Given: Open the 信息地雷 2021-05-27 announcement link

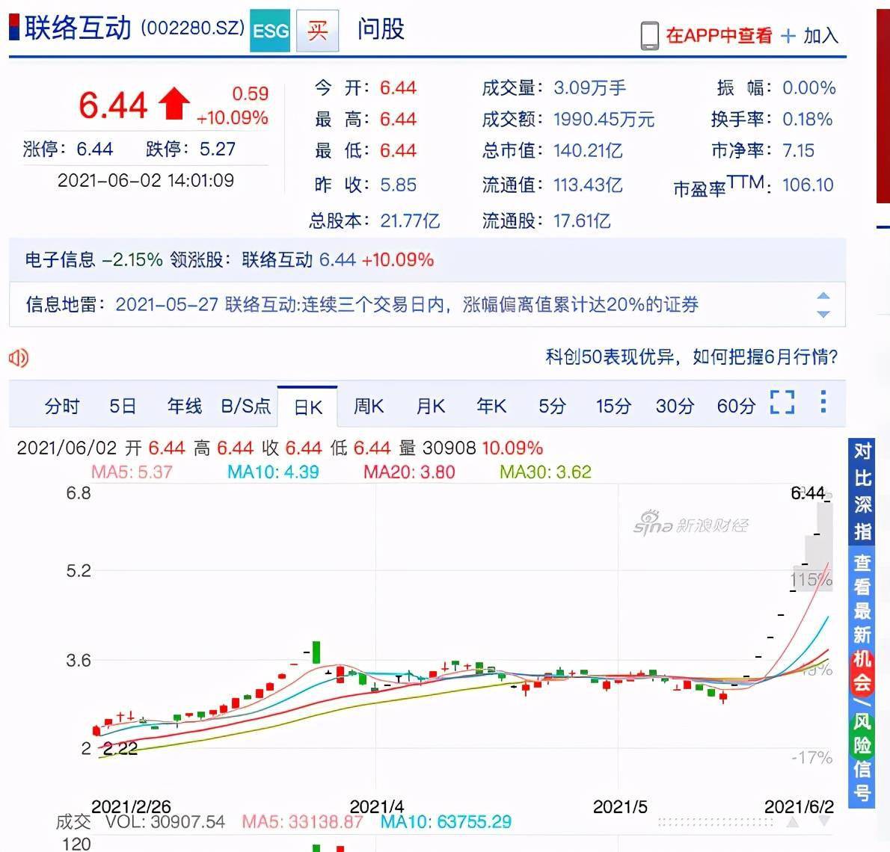Looking at the screenshot, I should pyautogui.click(x=407, y=305).
